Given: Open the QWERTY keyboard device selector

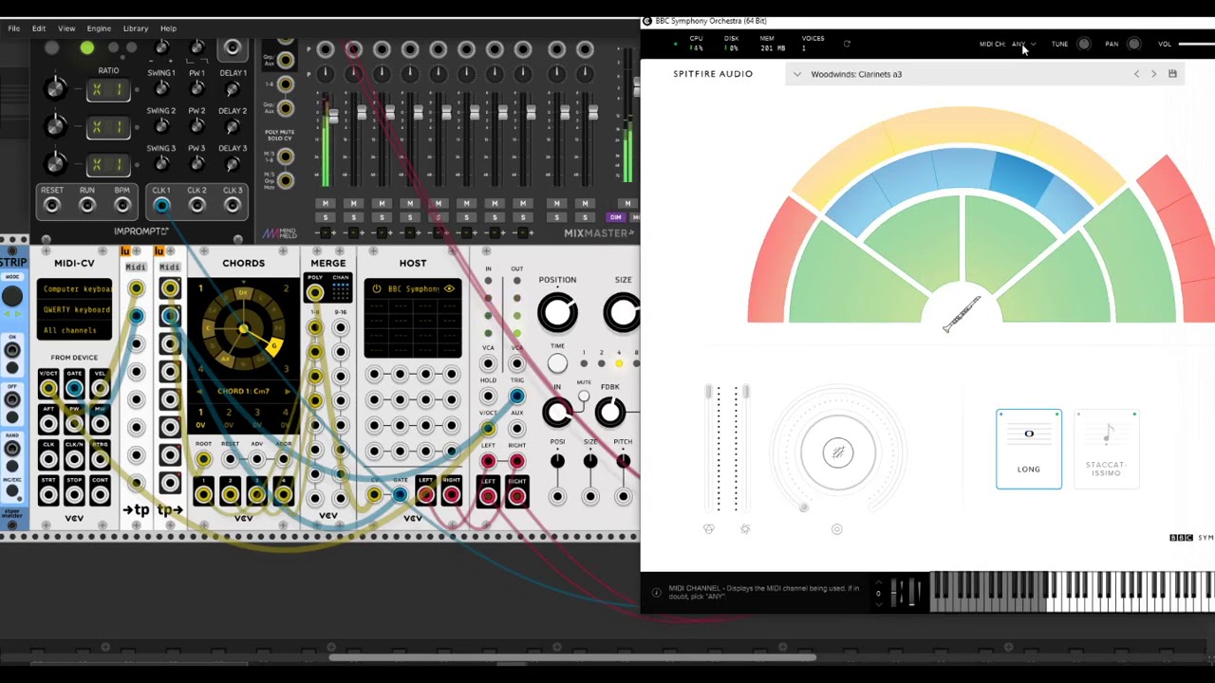Looking at the screenshot, I should click(x=77, y=309).
